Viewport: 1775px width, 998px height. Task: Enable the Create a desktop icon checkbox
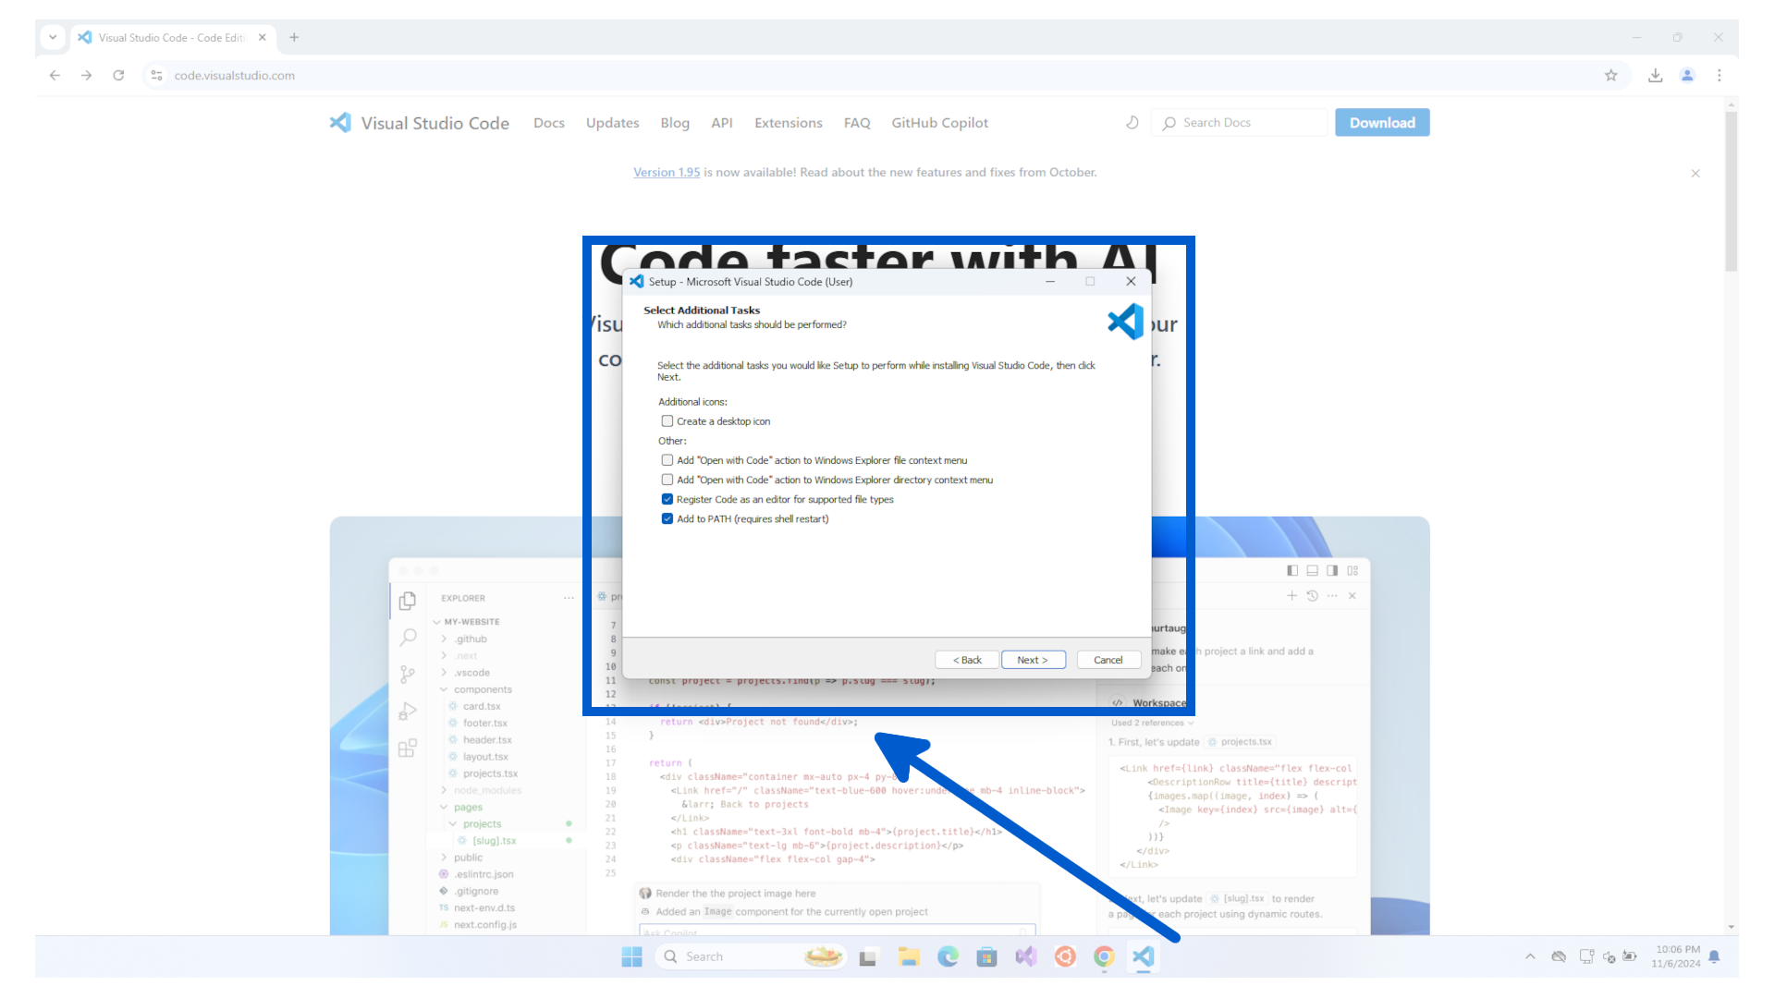coord(667,420)
